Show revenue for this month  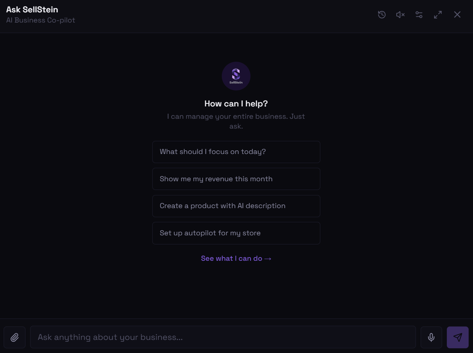tap(236, 179)
